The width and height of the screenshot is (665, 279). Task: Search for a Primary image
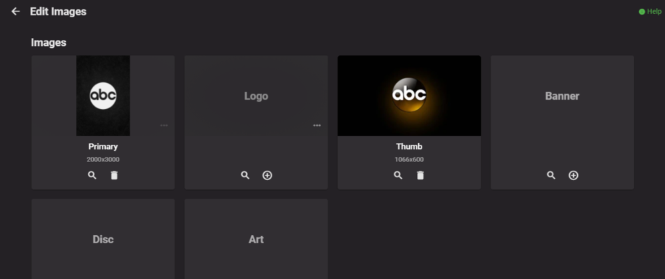click(x=92, y=175)
